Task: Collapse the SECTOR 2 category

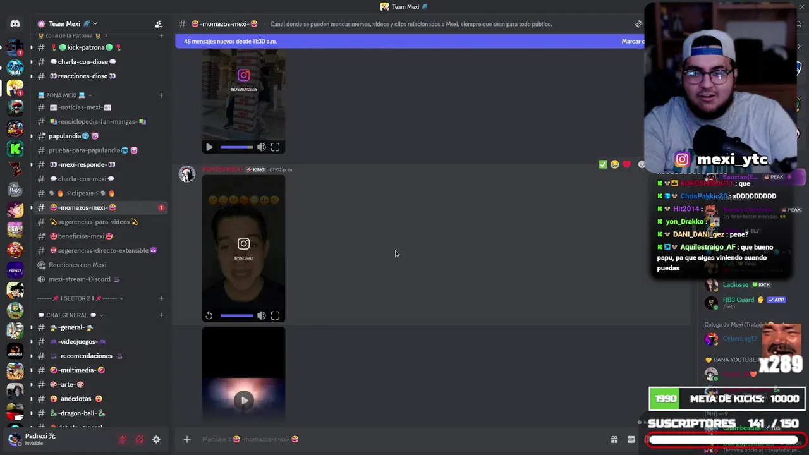Action: [80, 298]
